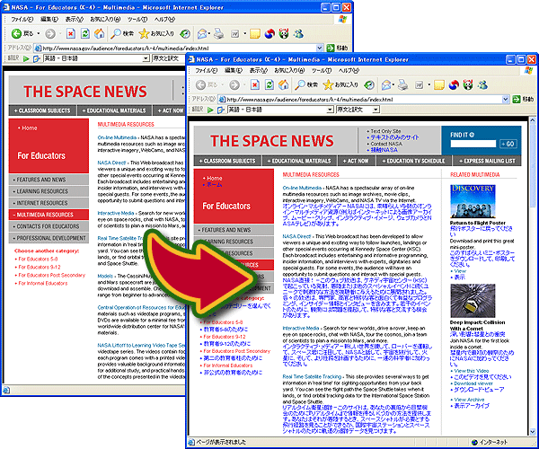Open 英語 - 日本語 language dropdown in back window
The image size is (539, 449).
(146, 58)
